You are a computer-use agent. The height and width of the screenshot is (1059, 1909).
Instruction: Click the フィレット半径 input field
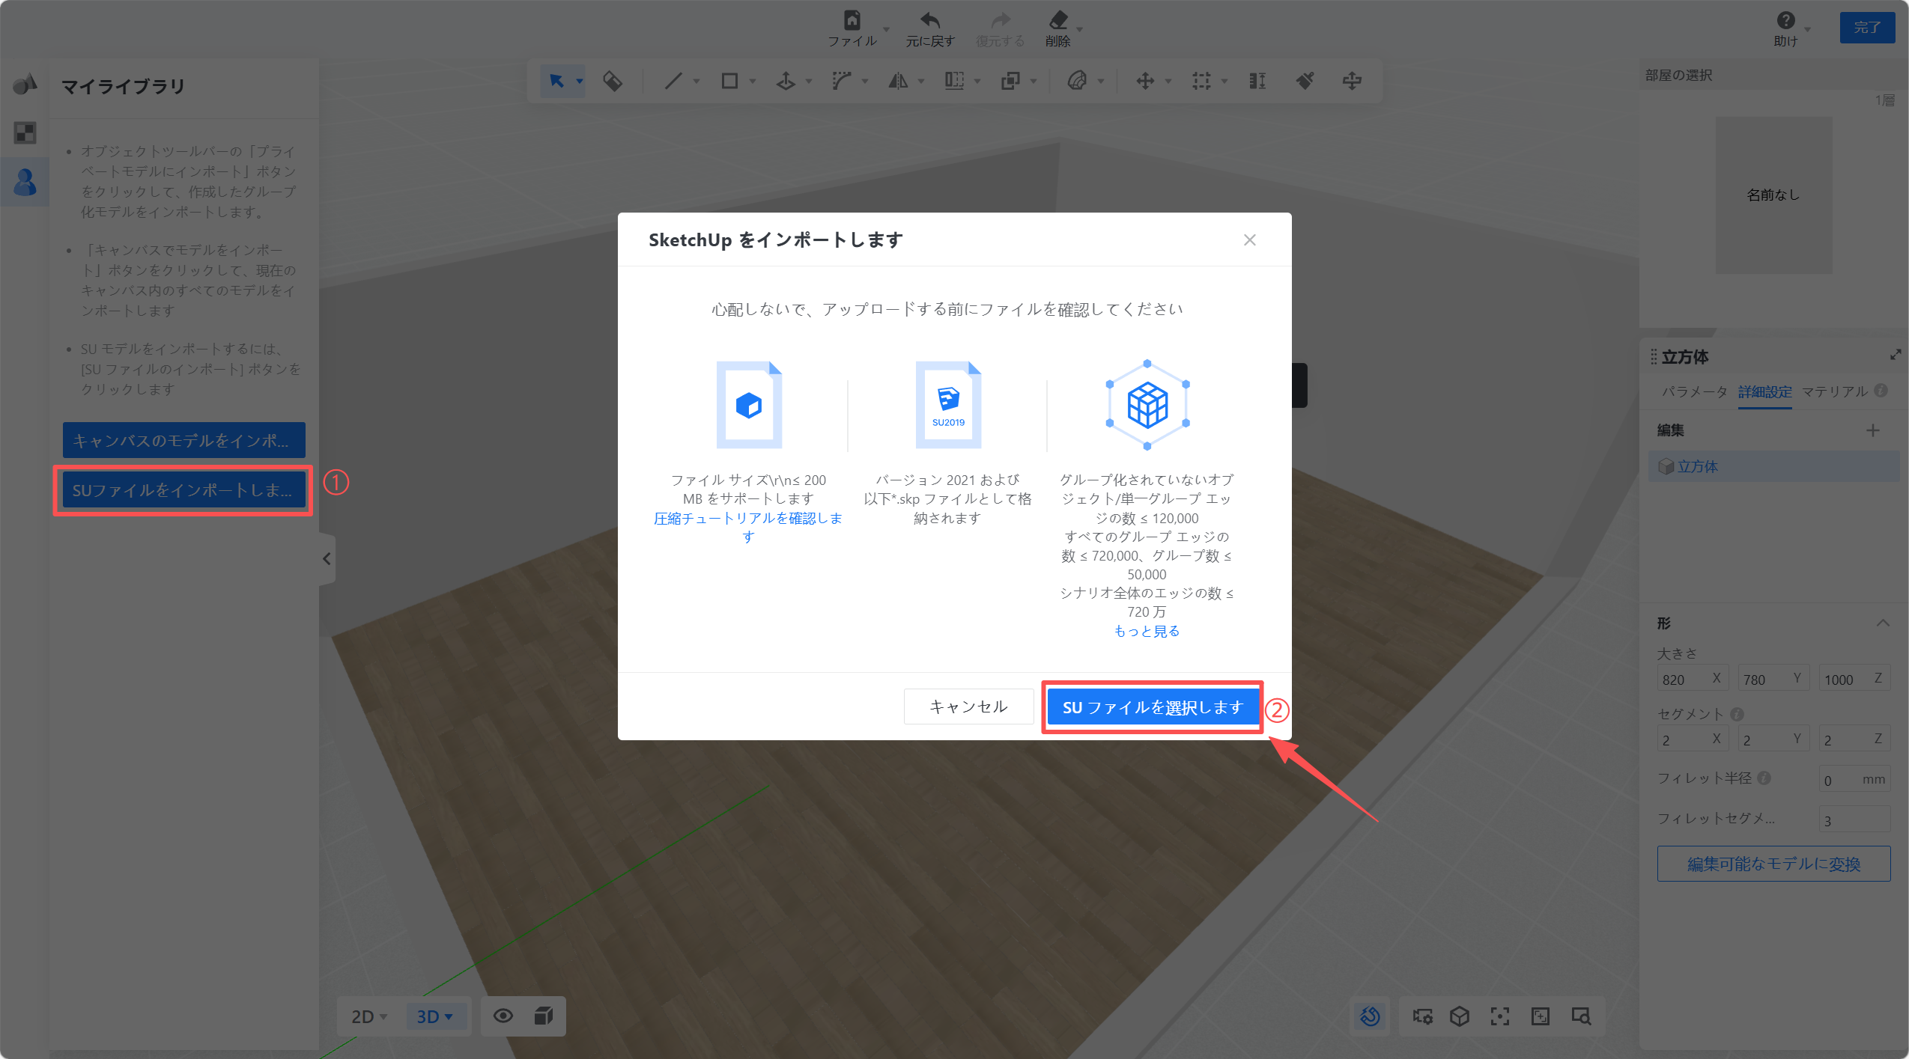[x=1854, y=780]
